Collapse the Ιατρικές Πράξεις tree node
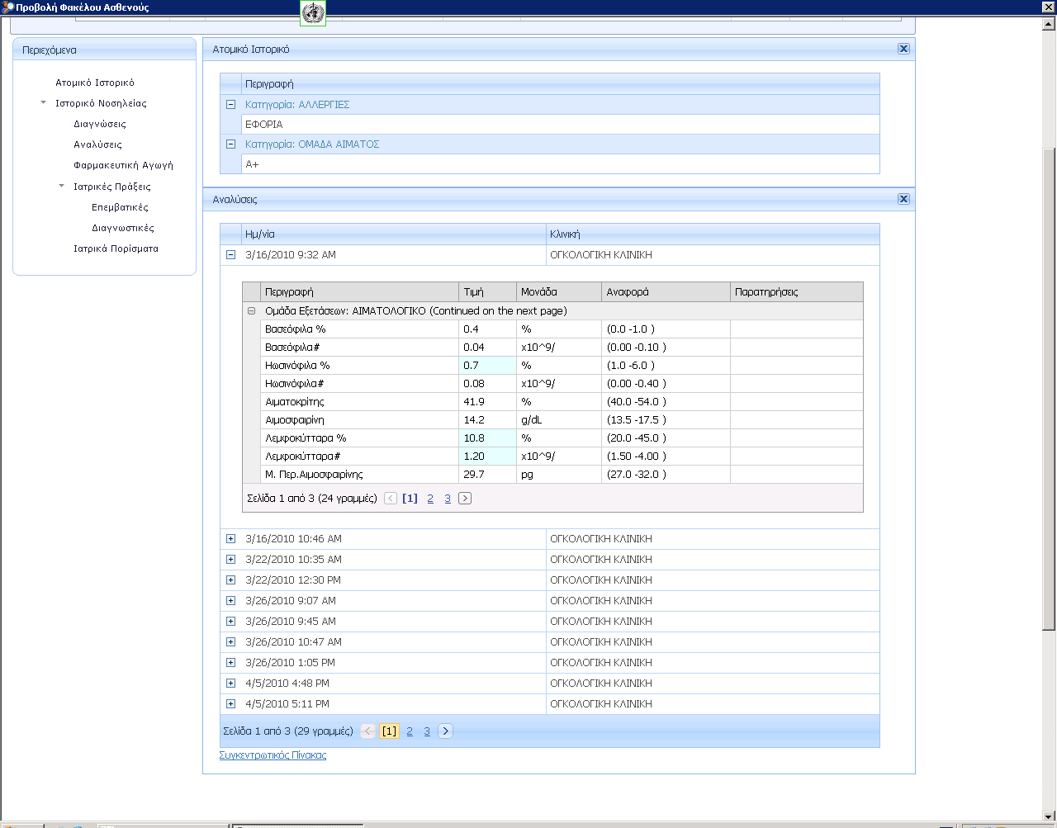The height and width of the screenshot is (828, 1057). [x=61, y=187]
